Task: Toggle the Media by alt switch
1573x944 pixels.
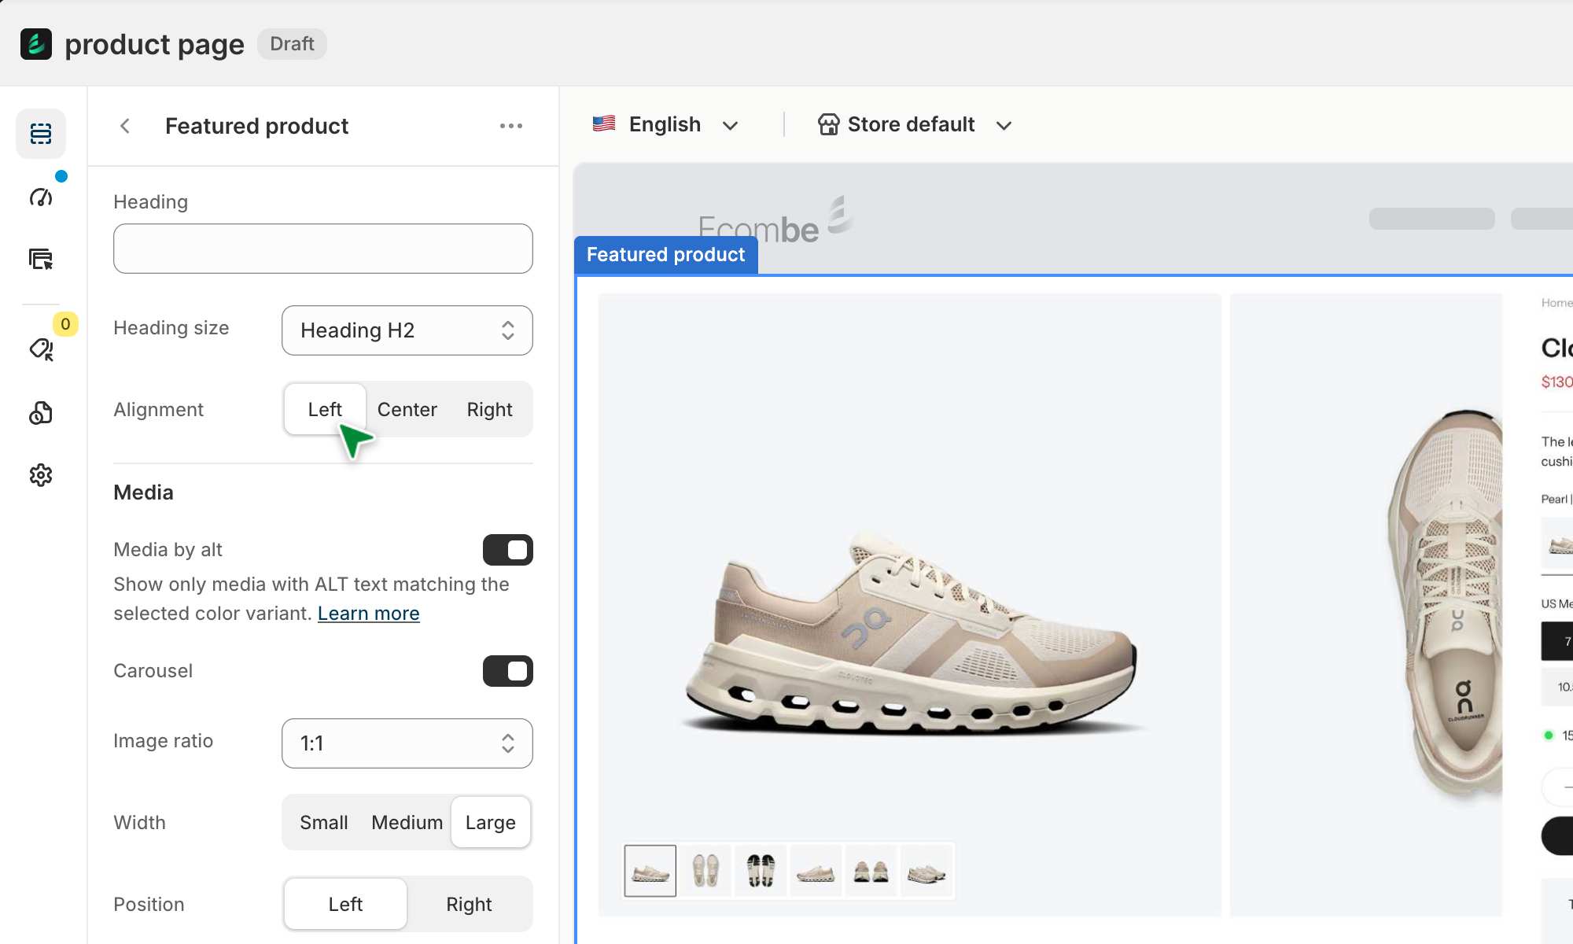Action: point(507,550)
